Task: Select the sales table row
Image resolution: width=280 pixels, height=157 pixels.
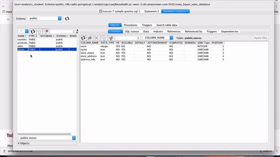Action: 47,46
